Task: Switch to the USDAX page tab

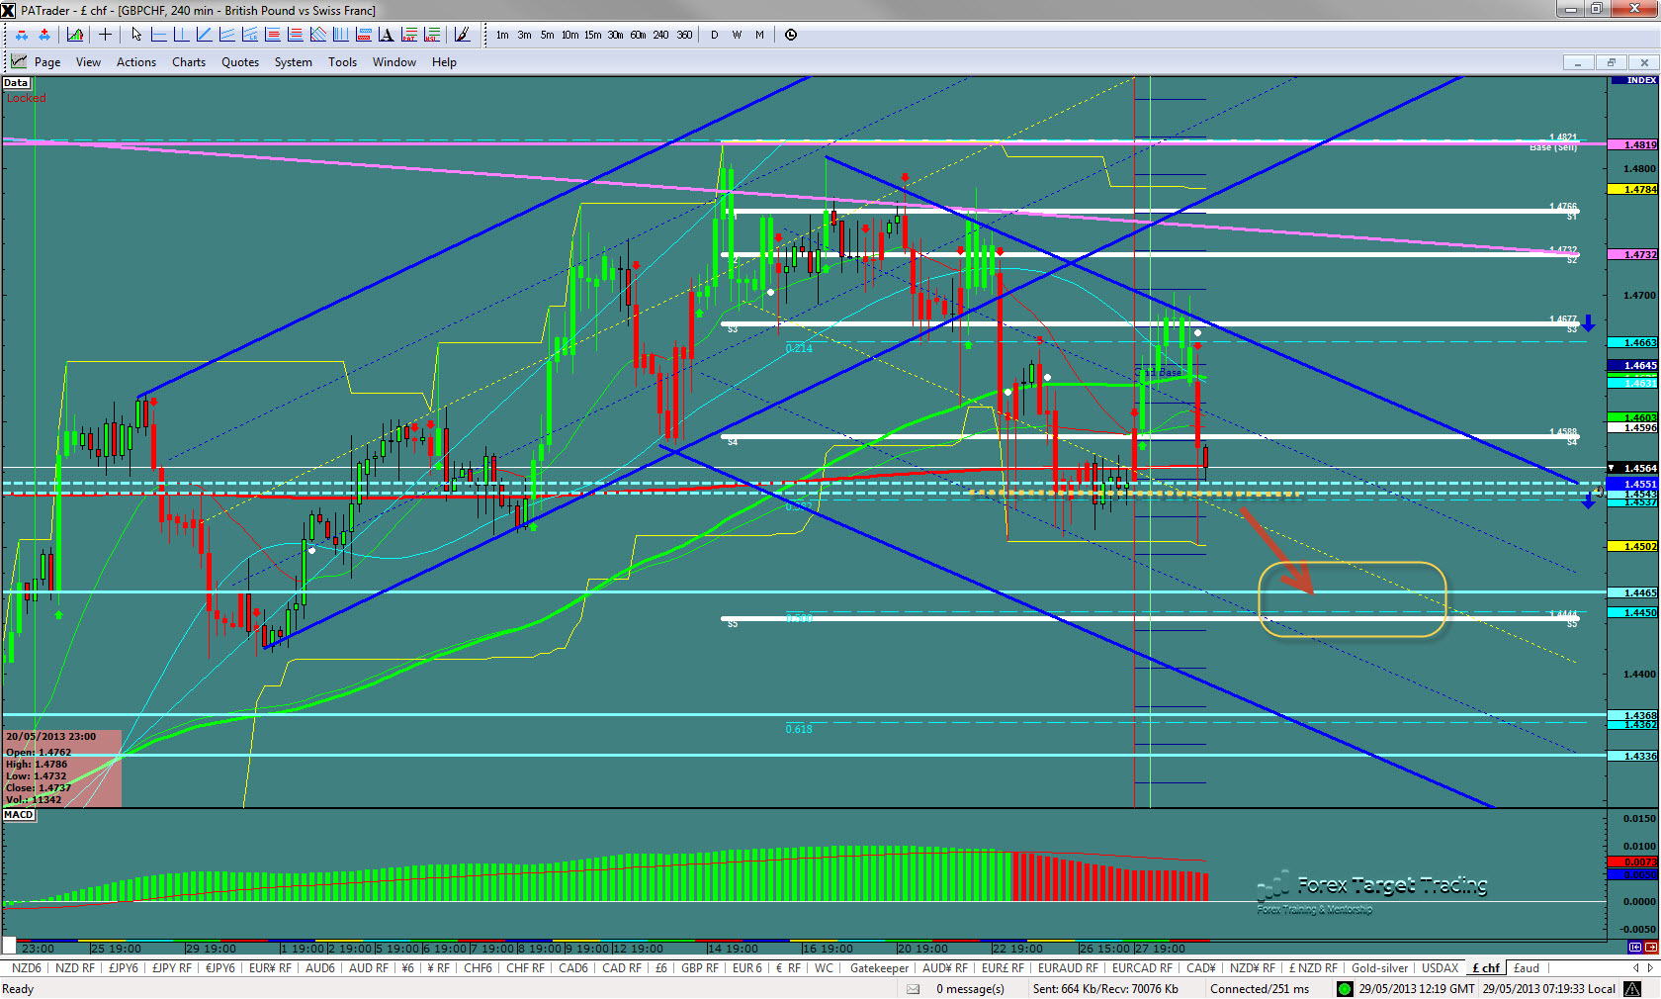Action: pyautogui.click(x=1440, y=968)
